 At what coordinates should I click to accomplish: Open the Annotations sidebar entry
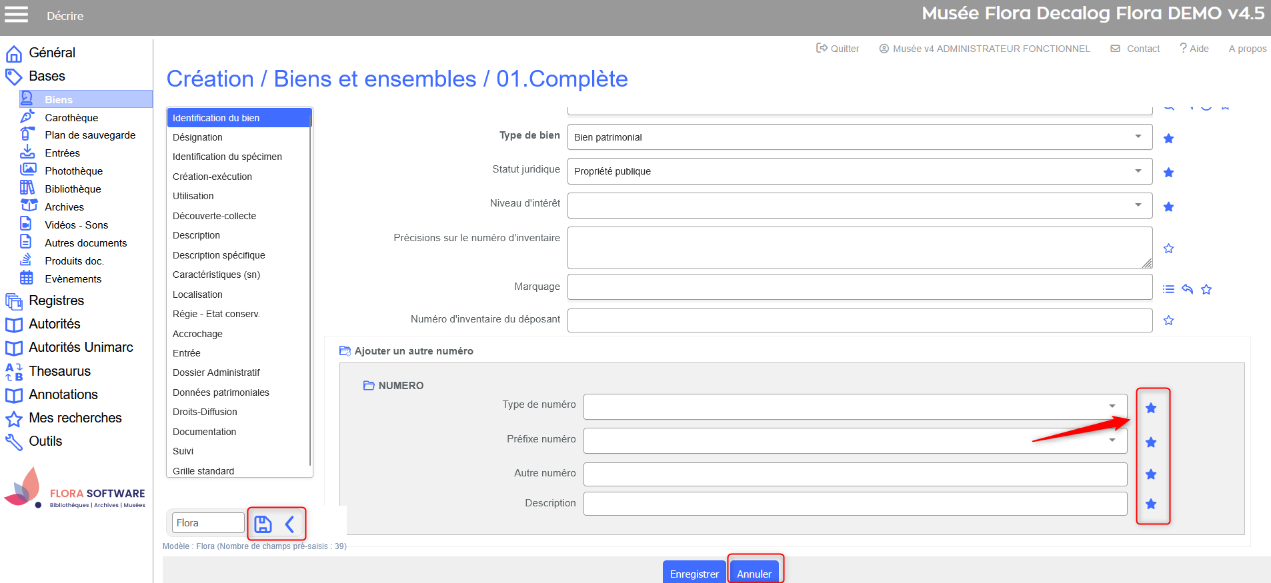pyautogui.click(x=63, y=394)
